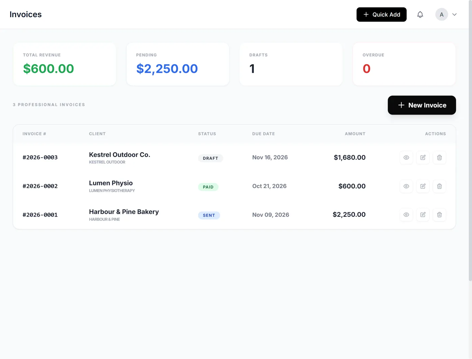
Task: Click the $2,250.00 amount in Harbour row
Action: [349, 215]
